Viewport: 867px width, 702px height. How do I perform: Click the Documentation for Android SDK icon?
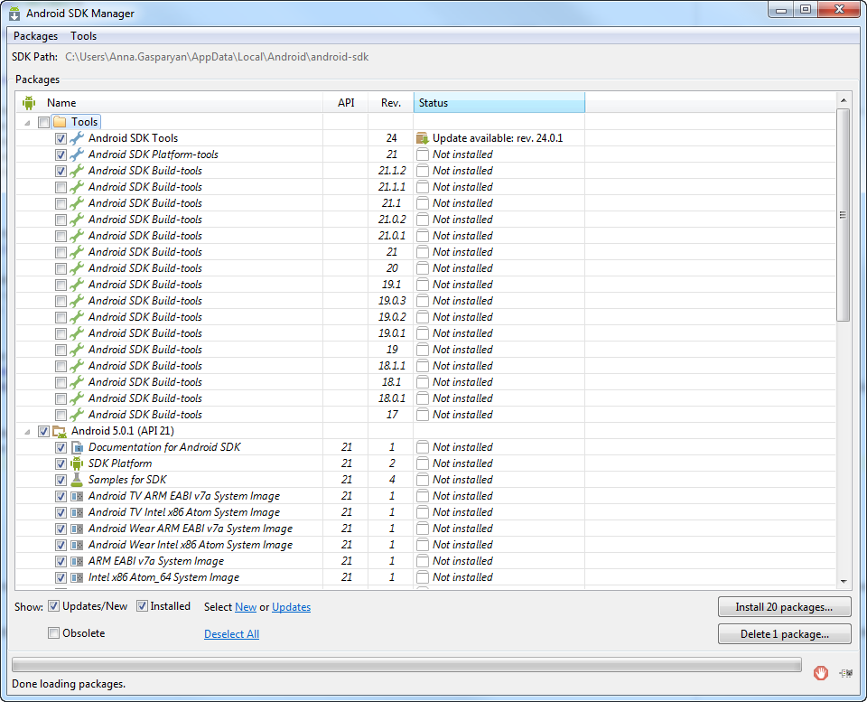click(77, 447)
